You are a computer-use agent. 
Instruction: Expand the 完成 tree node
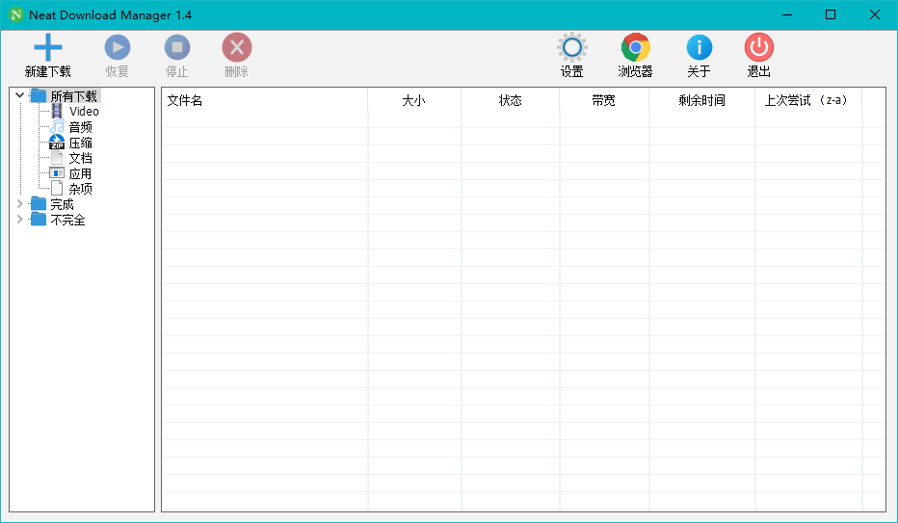point(19,203)
